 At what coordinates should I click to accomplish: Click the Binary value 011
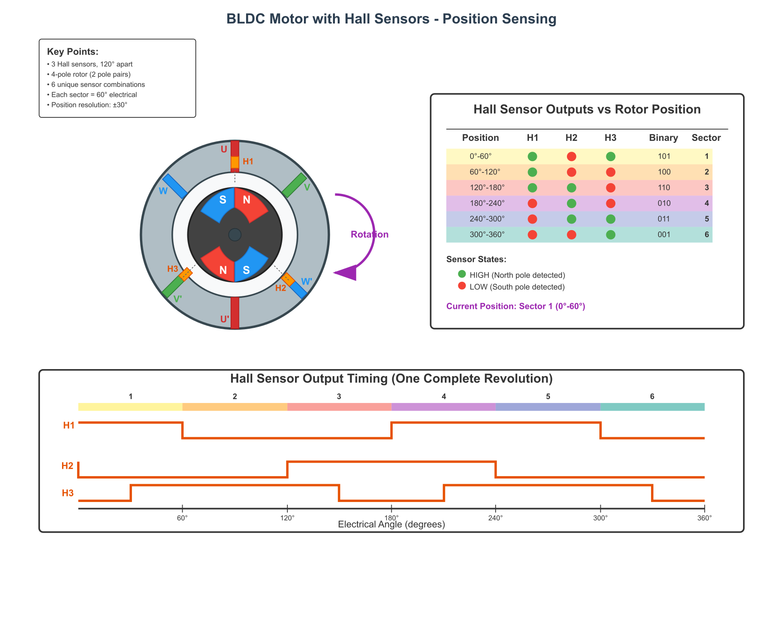point(664,219)
